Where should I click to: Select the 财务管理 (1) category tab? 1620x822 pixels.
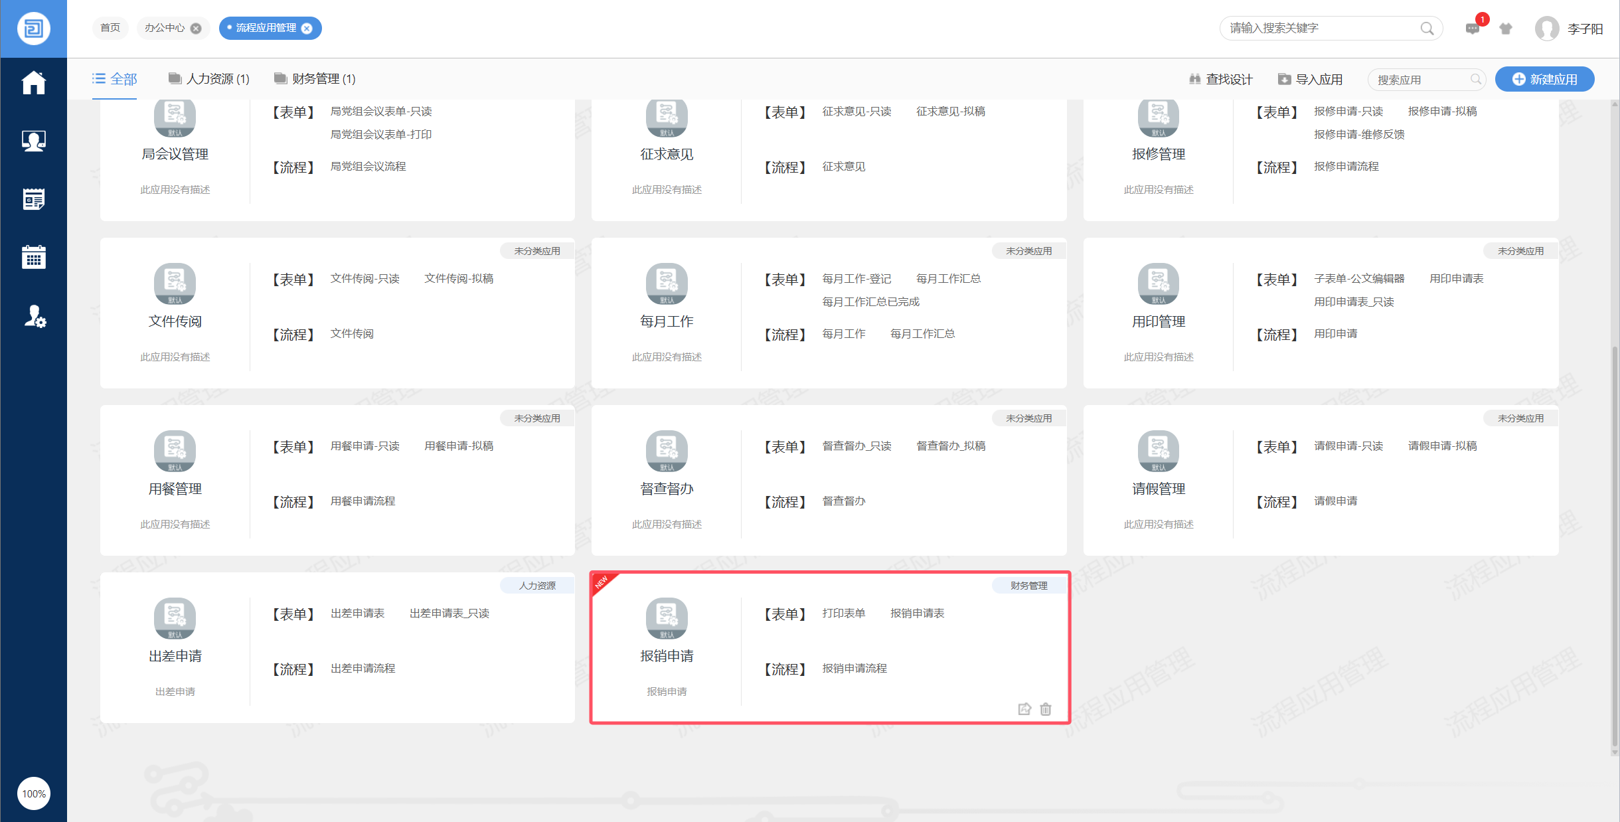coord(315,79)
